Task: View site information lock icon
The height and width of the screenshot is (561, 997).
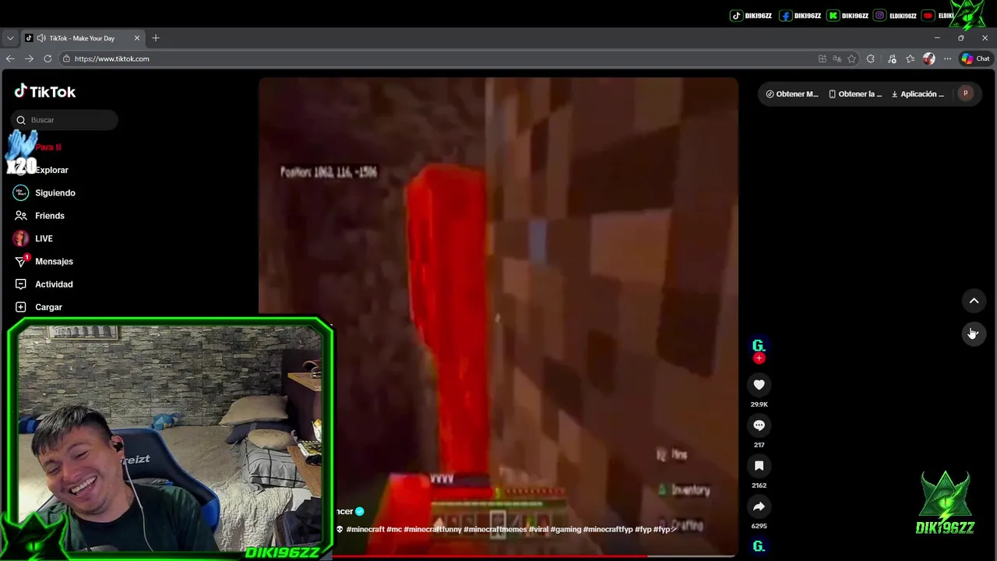Action: (66, 58)
